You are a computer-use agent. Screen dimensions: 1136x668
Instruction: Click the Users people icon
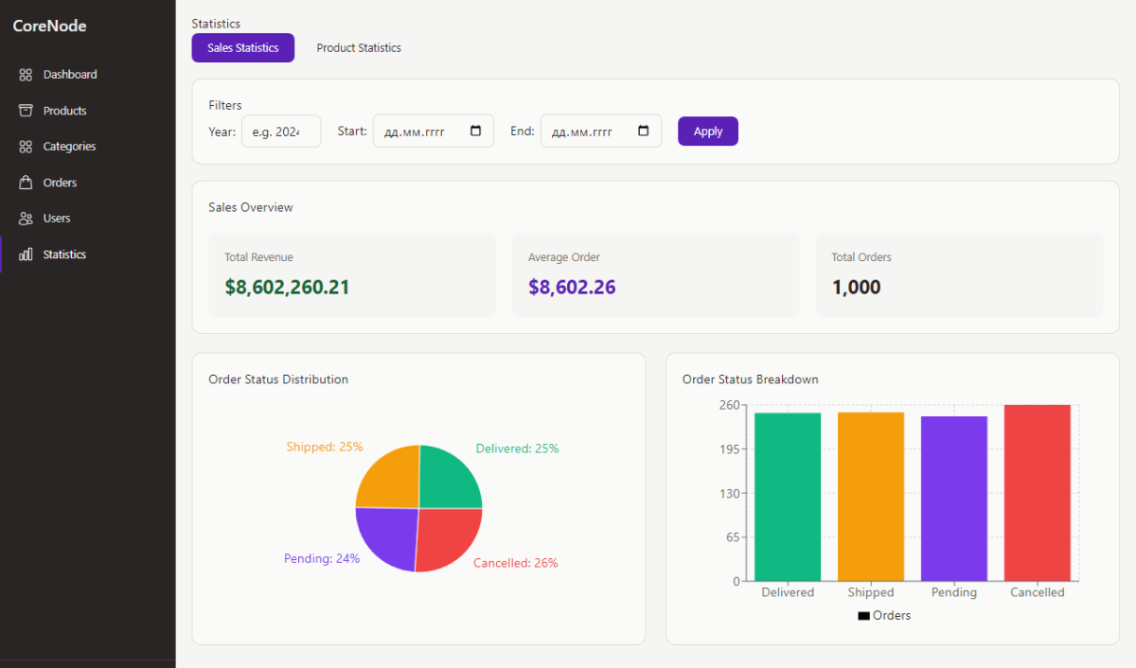coord(26,219)
